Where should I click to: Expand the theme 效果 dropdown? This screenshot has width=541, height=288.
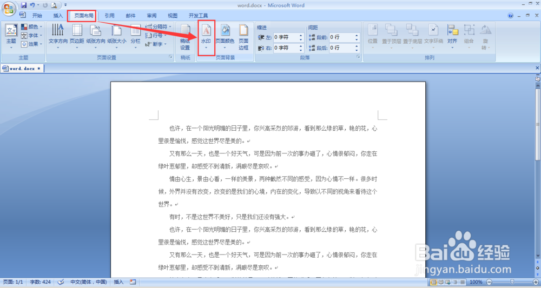(31, 44)
